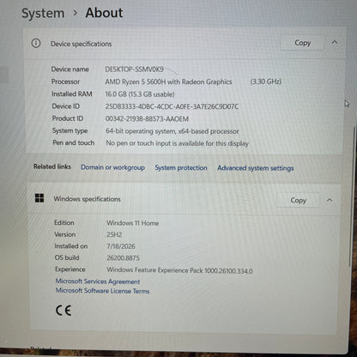Viewport: 357px width, 357px height.
Task: Select installed RAM value 16.0 GB
Action: [x=116, y=94]
